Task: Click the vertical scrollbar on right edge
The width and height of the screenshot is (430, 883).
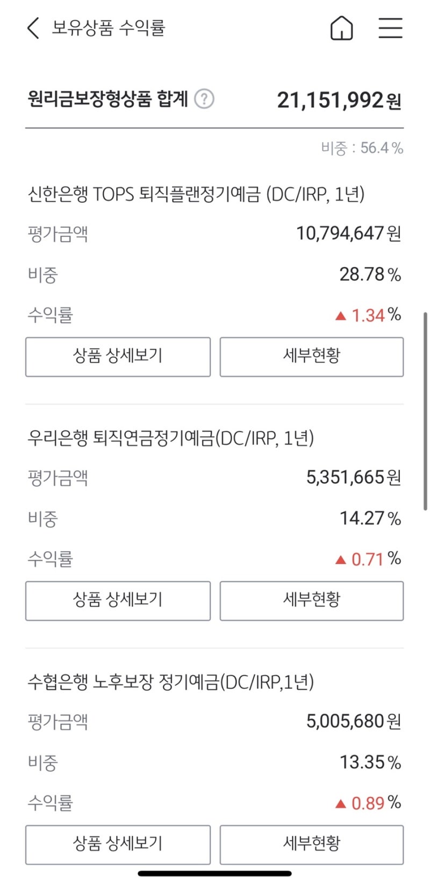Action: [426, 411]
